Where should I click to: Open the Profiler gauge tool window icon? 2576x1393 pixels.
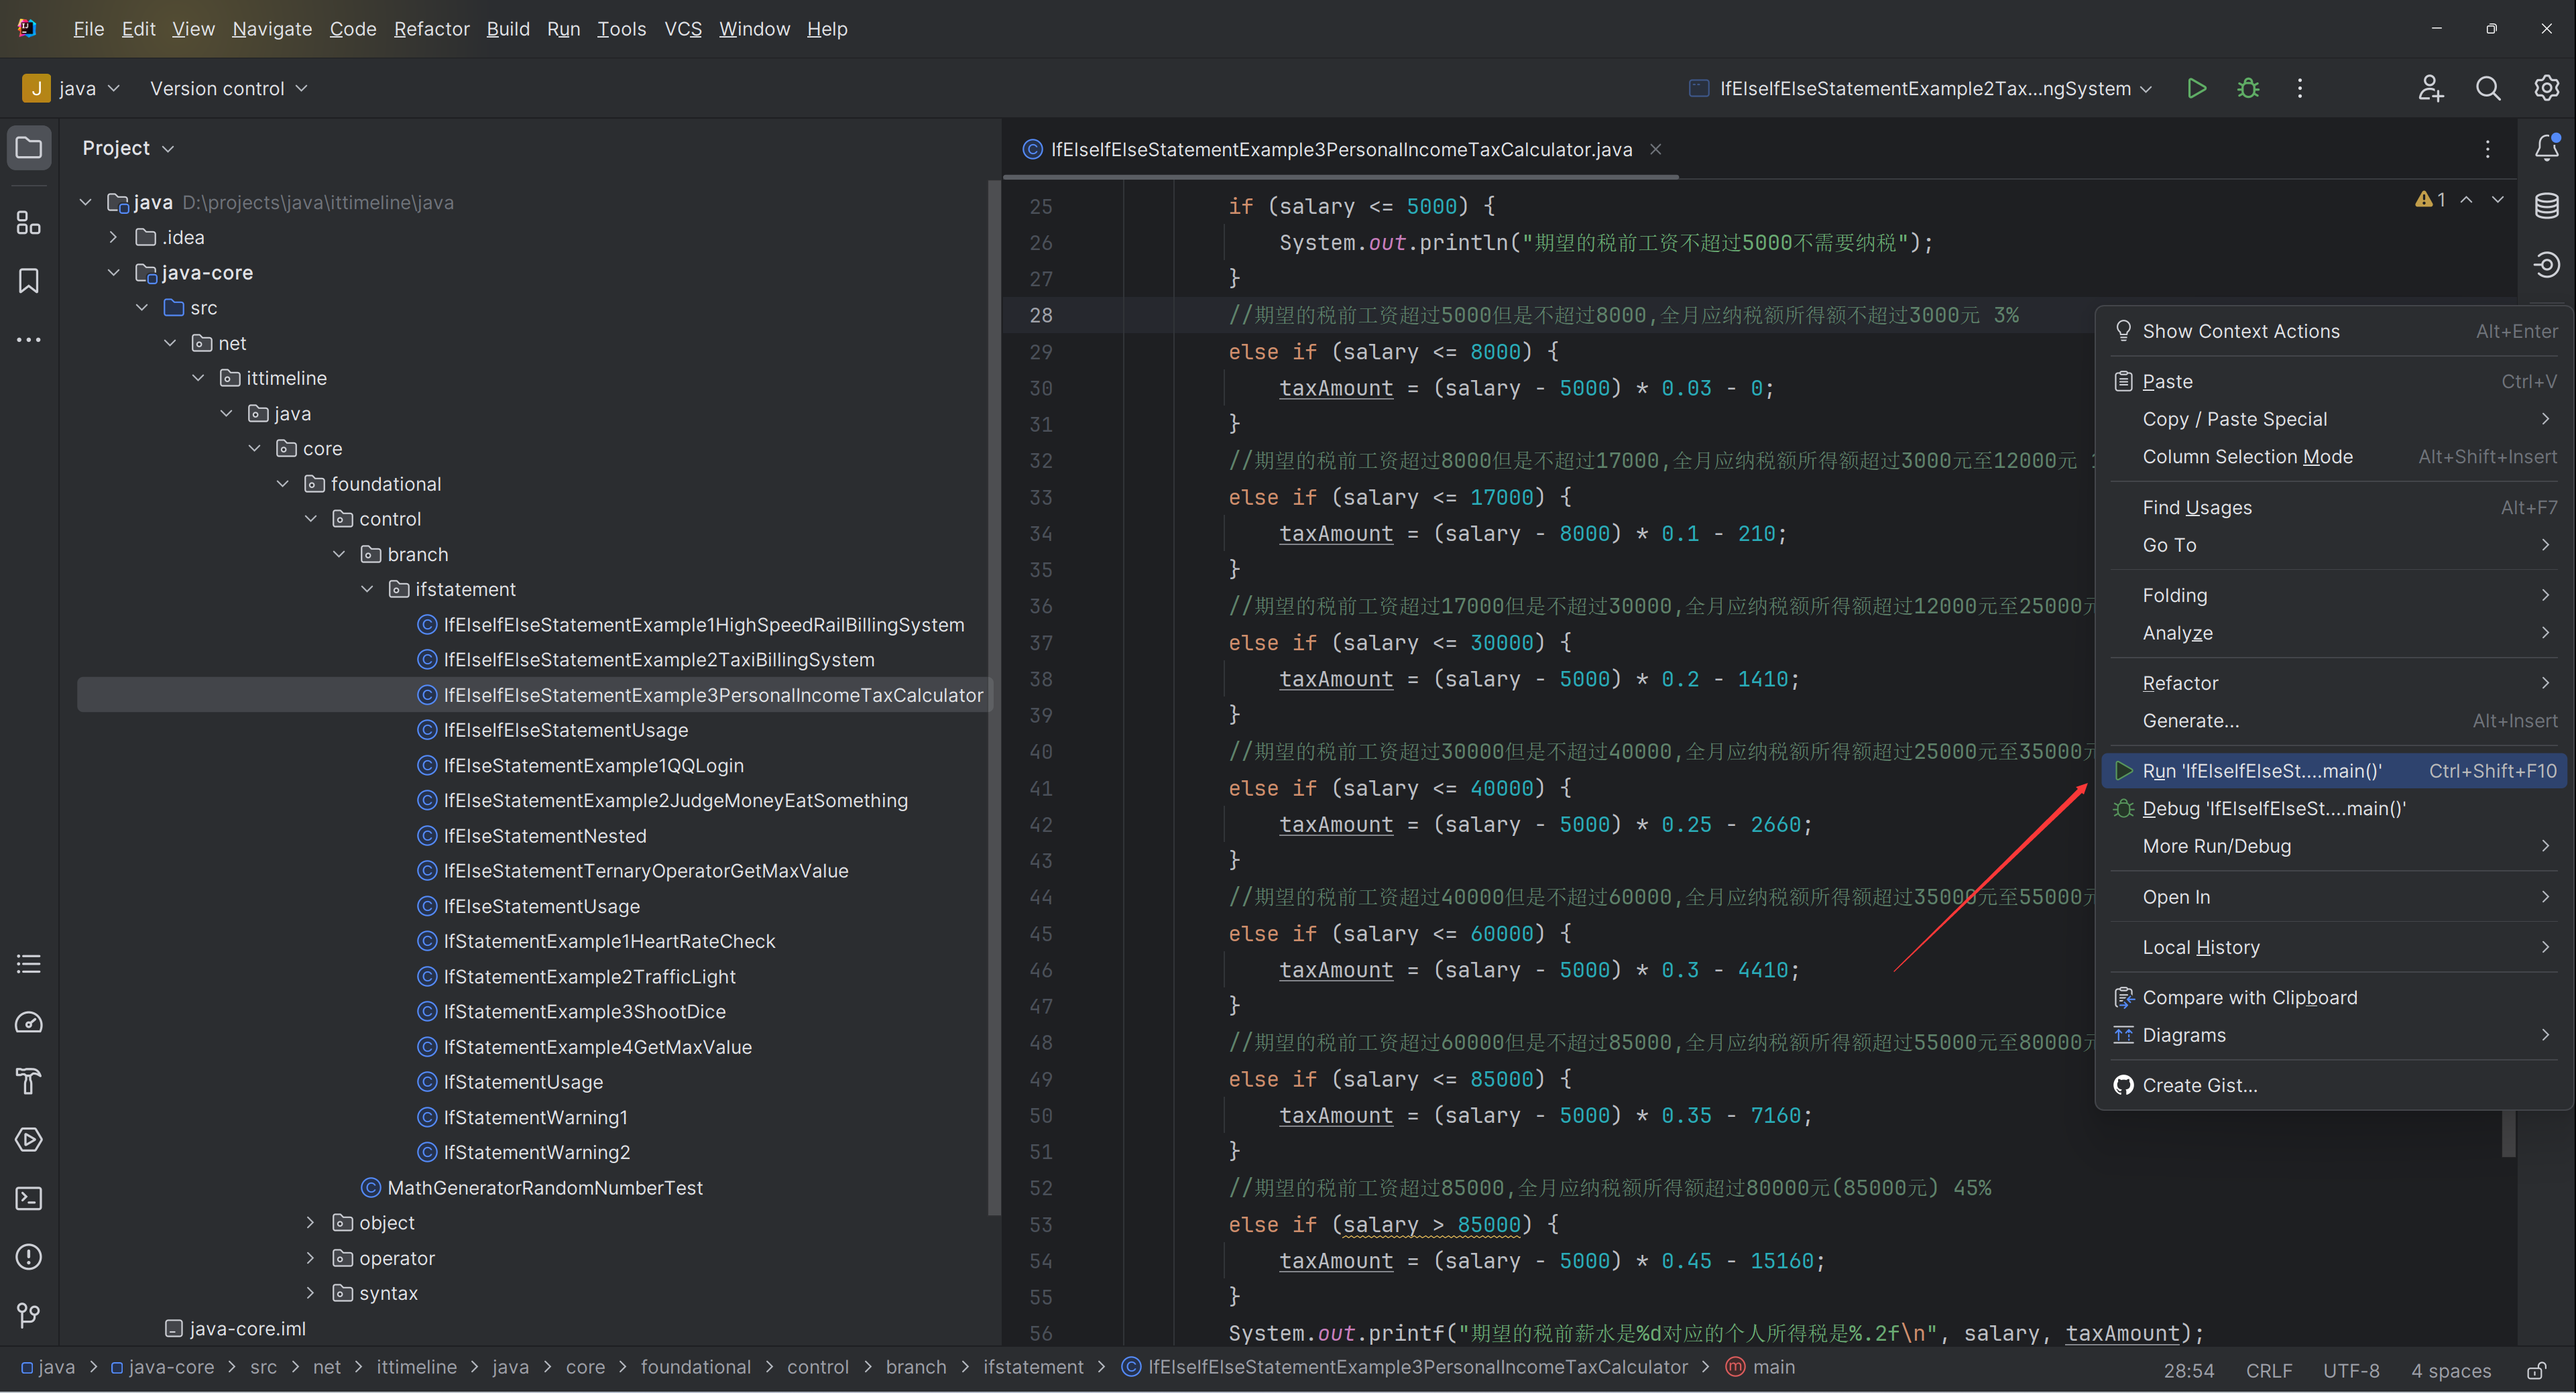(29, 1022)
